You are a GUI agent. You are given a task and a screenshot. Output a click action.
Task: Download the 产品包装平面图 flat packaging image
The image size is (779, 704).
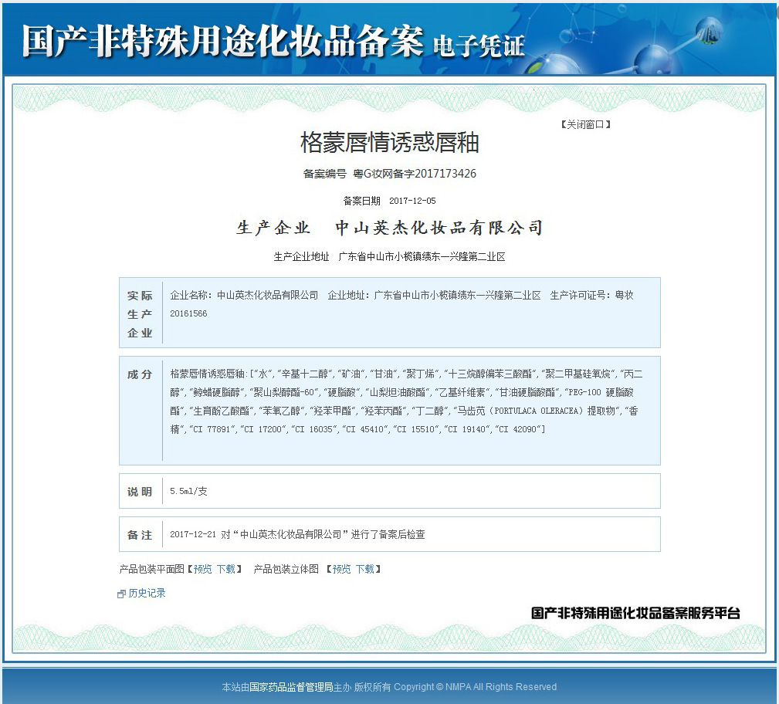click(x=226, y=569)
